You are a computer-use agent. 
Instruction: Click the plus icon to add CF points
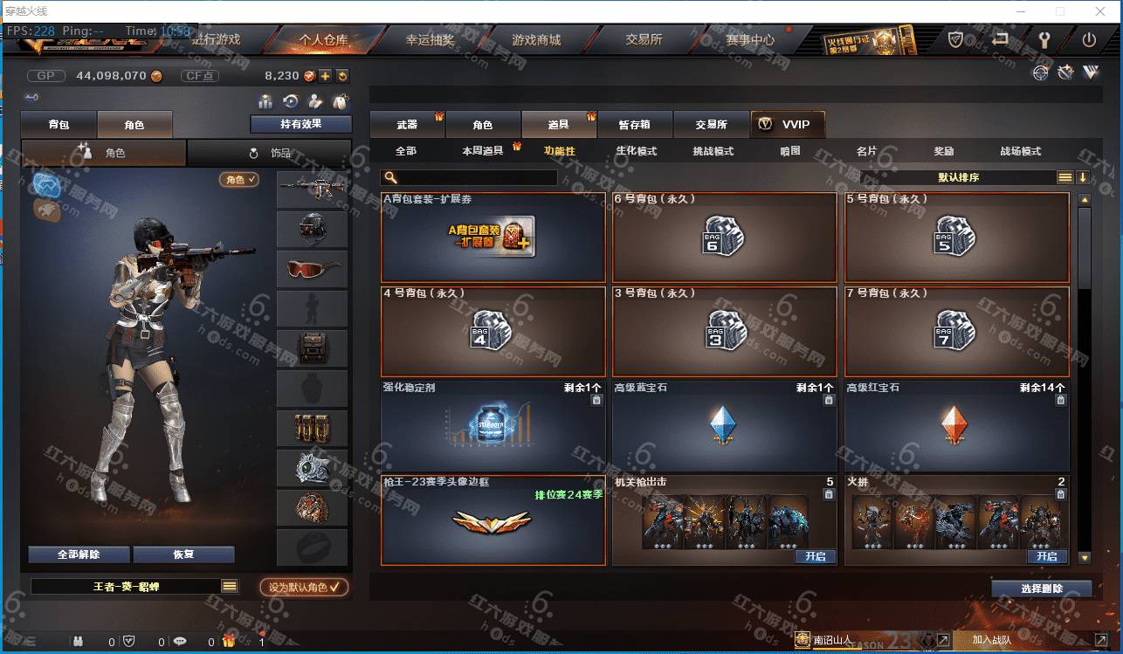coord(325,76)
